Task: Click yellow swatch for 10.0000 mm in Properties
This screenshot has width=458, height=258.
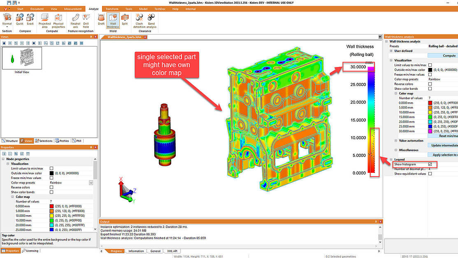Action: point(52,216)
